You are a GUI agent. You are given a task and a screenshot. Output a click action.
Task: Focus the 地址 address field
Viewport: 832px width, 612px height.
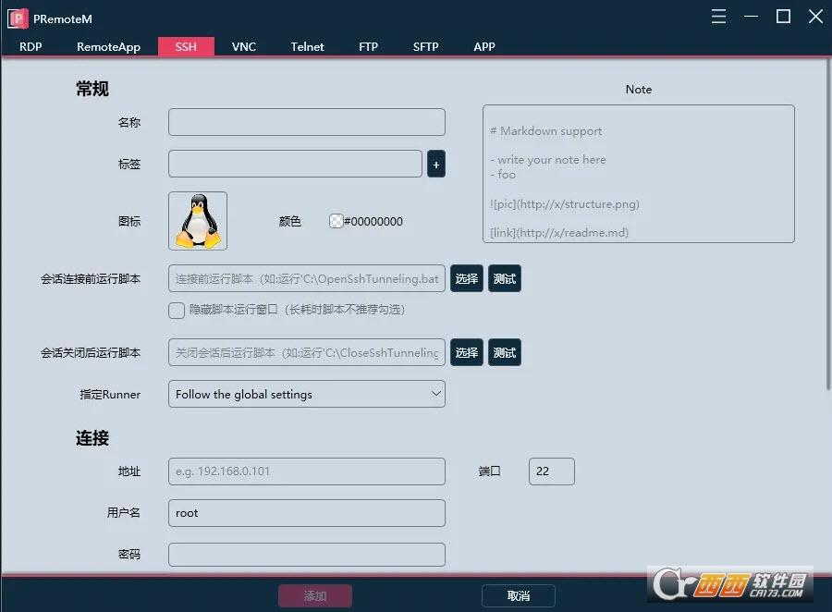tap(307, 471)
